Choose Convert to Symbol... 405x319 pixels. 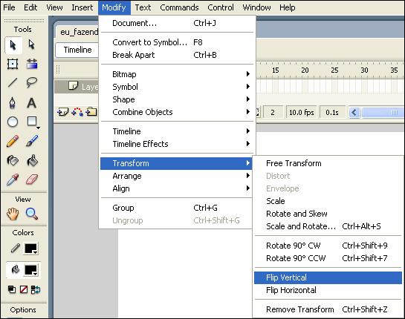coord(176,42)
